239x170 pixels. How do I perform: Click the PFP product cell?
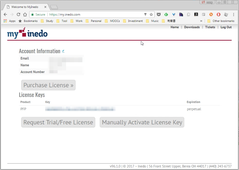point(23,109)
